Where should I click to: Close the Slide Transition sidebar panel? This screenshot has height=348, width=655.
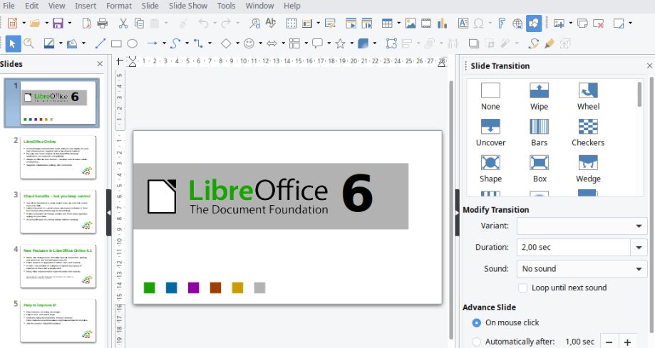(649, 65)
